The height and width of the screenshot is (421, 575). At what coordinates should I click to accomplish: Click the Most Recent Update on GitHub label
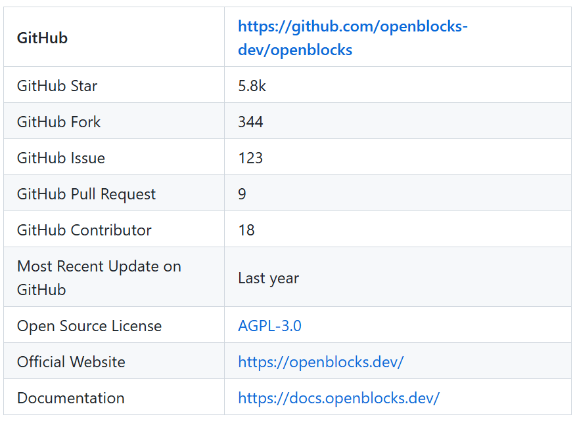(99, 277)
